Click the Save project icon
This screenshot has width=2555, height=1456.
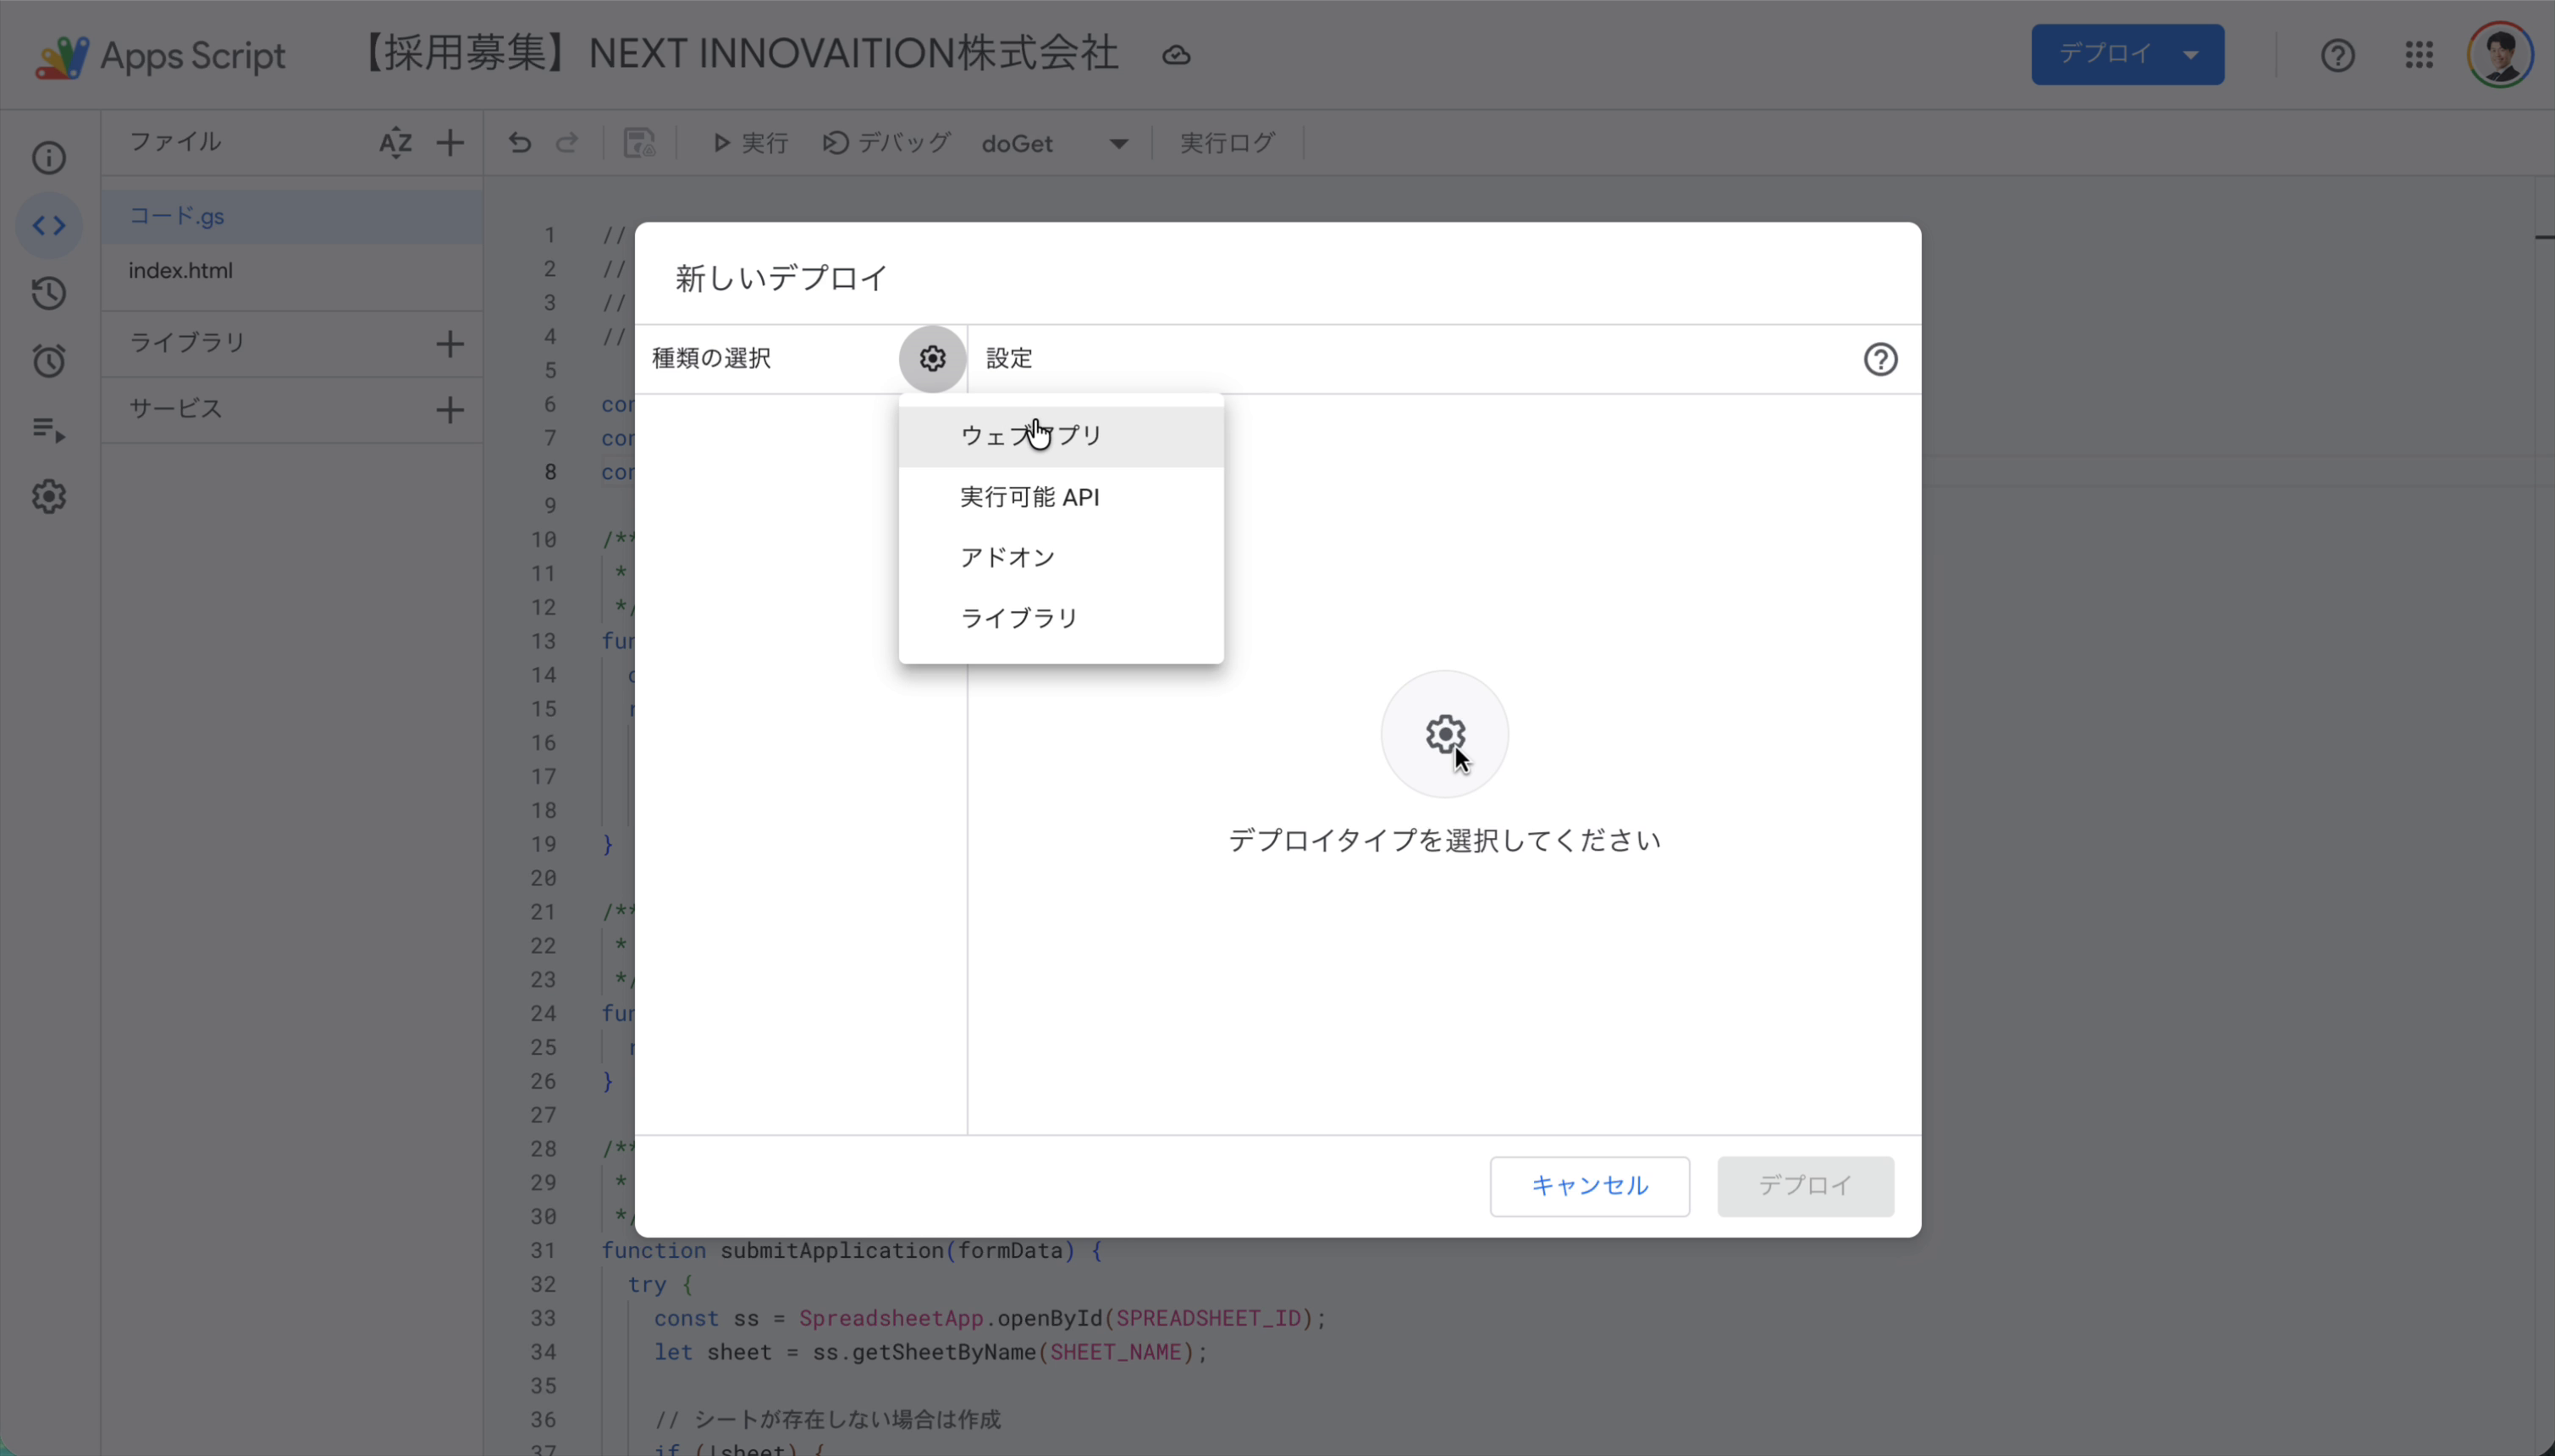(640, 143)
